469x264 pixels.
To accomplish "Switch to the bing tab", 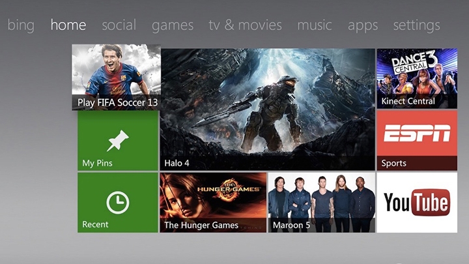I will tap(20, 25).
